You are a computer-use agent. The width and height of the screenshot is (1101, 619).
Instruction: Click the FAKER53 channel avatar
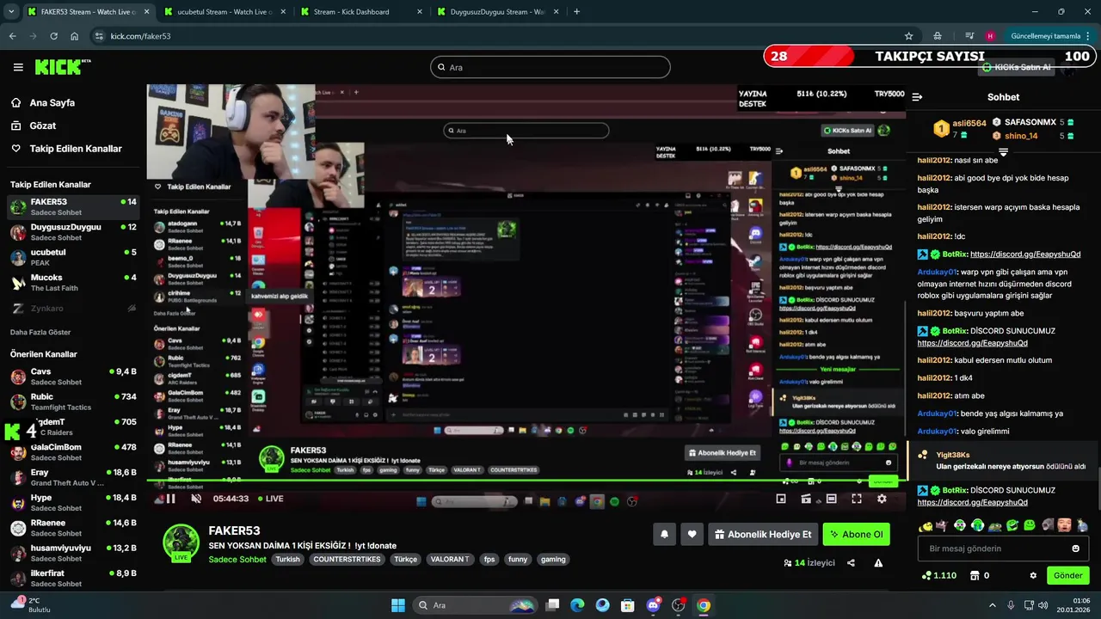[181, 542]
